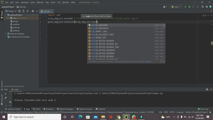Click wrench icon in Run panel
The width and height of the screenshot is (213, 120).
[6, 98]
